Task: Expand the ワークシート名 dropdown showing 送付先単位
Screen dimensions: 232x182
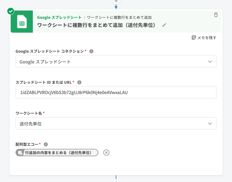Action: (x=116, y=124)
